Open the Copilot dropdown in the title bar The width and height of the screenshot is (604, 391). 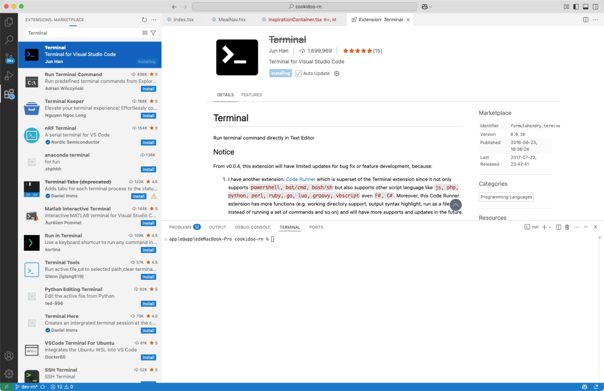point(427,7)
